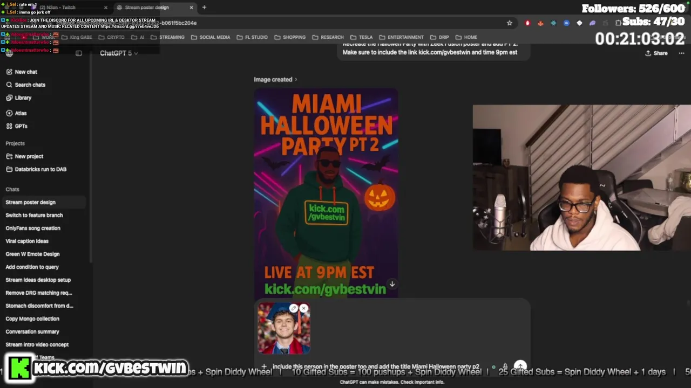This screenshot has width=691, height=388.
Task: Open the STREAMING bookmarks folder
Action: click(x=168, y=37)
